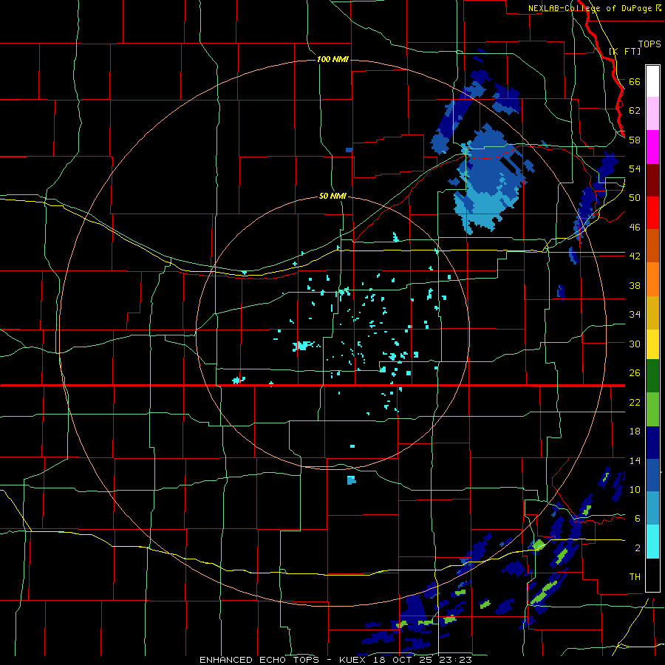Click the 'TOPS' legend heading

pyautogui.click(x=649, y=44)
